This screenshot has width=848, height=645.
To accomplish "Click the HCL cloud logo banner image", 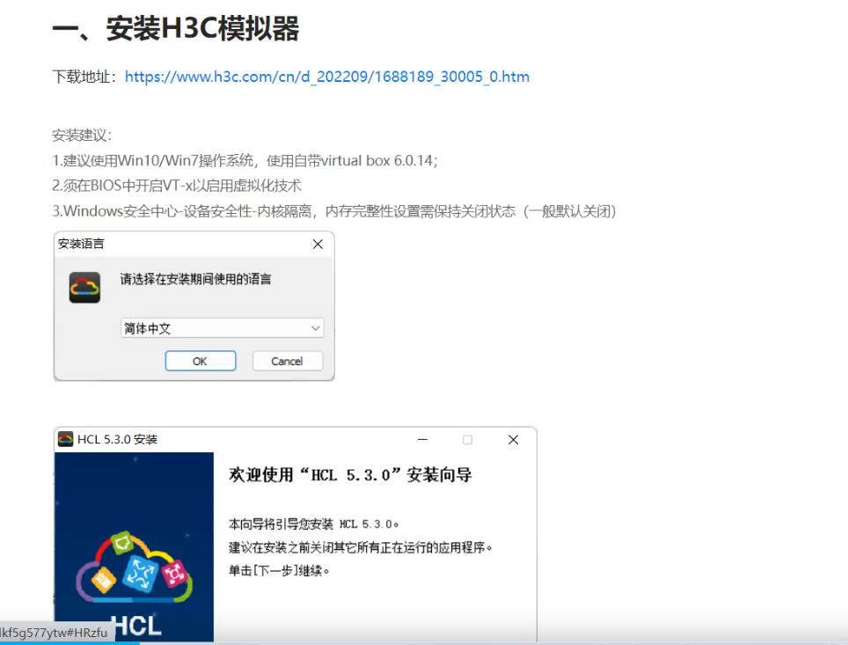I will [134, 546].
